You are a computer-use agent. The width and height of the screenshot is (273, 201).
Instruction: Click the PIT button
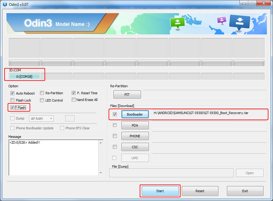coord(127,95)
